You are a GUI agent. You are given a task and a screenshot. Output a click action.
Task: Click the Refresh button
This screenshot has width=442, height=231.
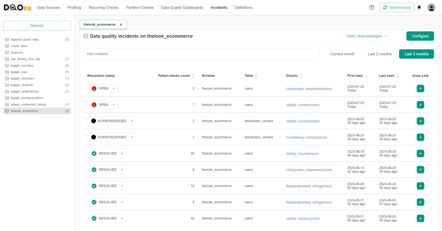(x=37, y=26)
